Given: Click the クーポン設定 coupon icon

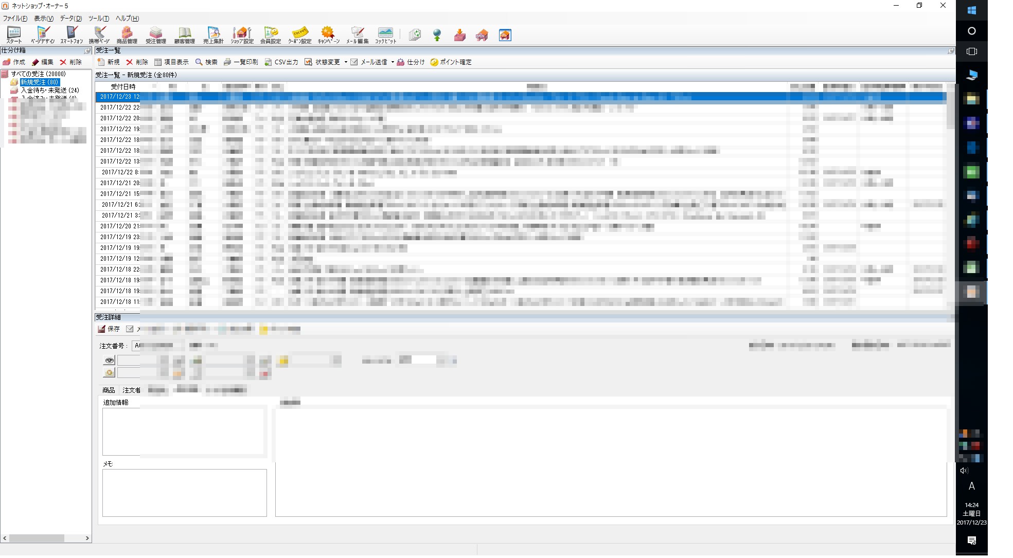Looking at the screenshot, I should click(x=299, y=35).
